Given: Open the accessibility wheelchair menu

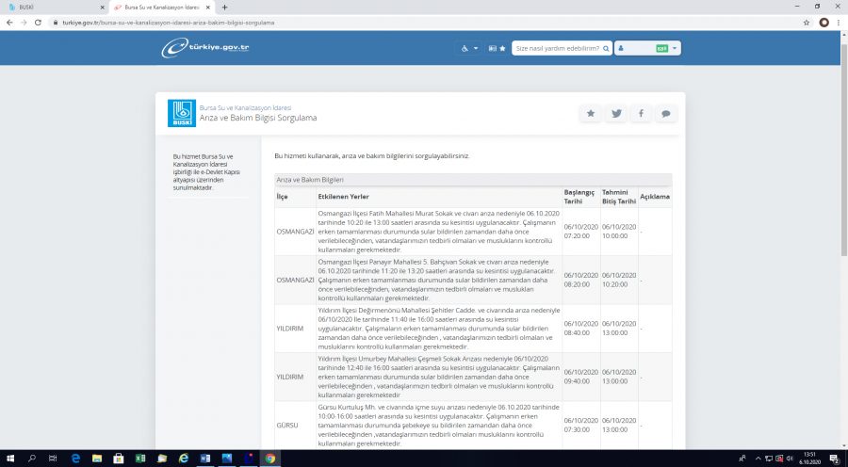Looking at the screenshot, I should click(x=469, y=48).
